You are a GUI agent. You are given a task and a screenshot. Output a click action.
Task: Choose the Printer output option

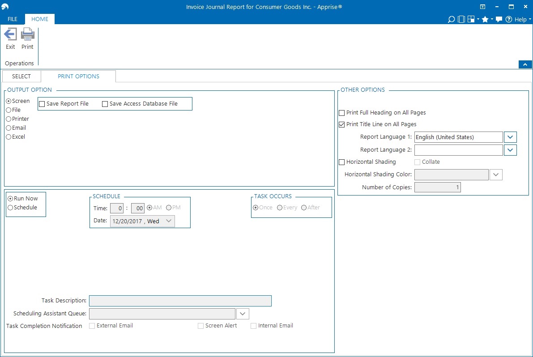tap(9, 119)
